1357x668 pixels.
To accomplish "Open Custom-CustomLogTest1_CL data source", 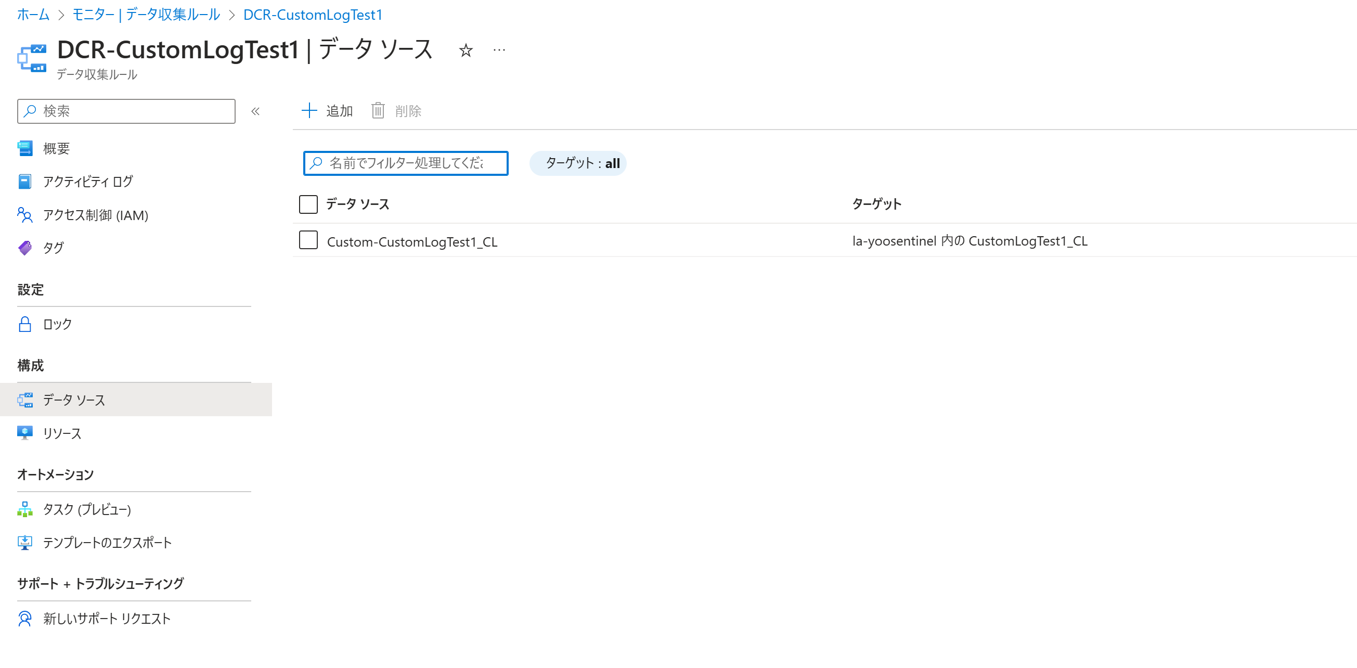I will 412,242.
